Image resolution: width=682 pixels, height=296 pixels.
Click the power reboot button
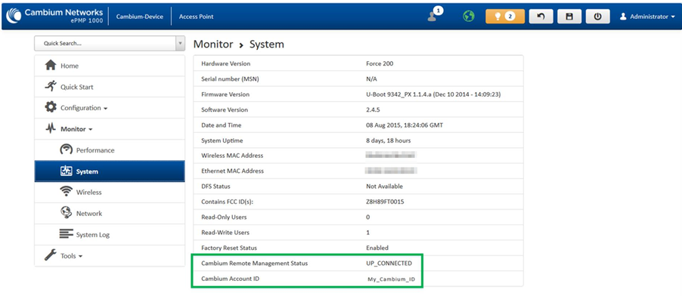click(597, 16)
